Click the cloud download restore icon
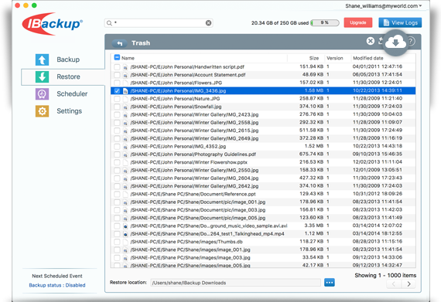The image size is (441, 302). point(395,42)
